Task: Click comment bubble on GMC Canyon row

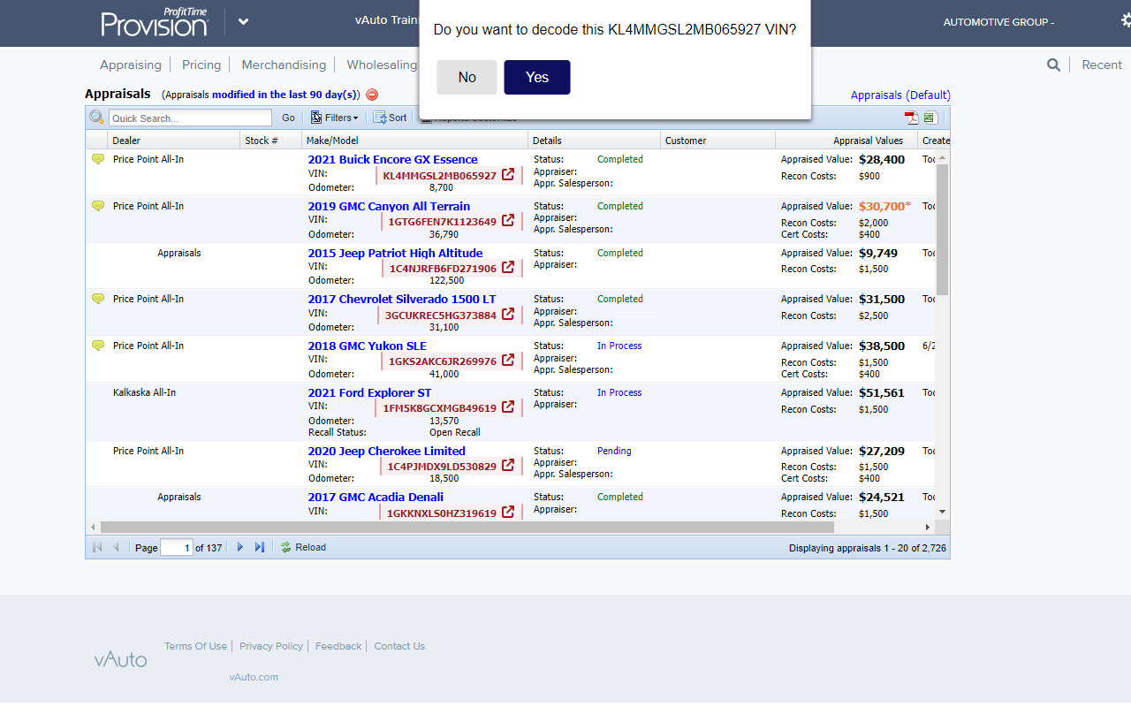Action: pos(98,206)
